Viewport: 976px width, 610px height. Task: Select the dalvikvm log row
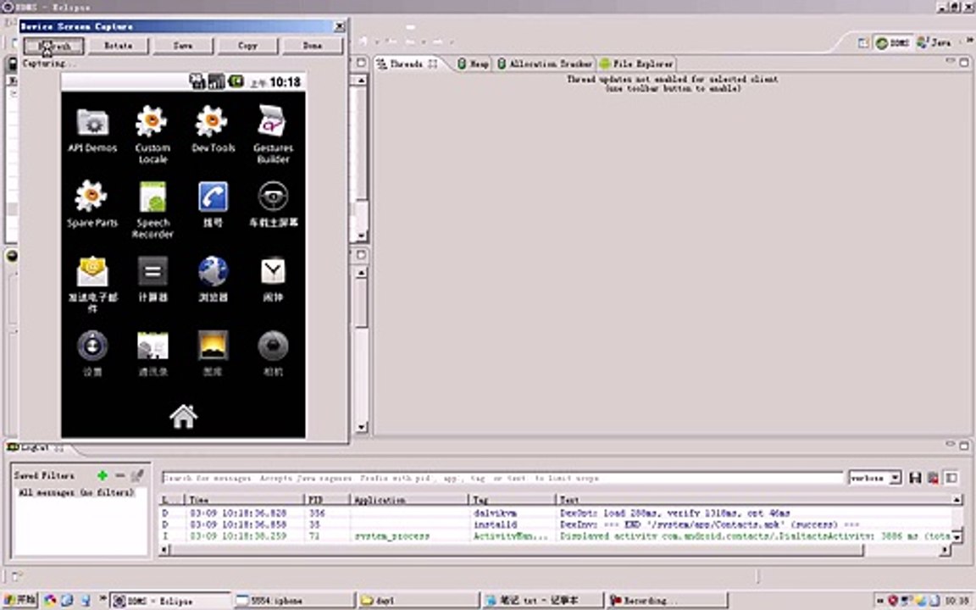(x=556, y=513)
